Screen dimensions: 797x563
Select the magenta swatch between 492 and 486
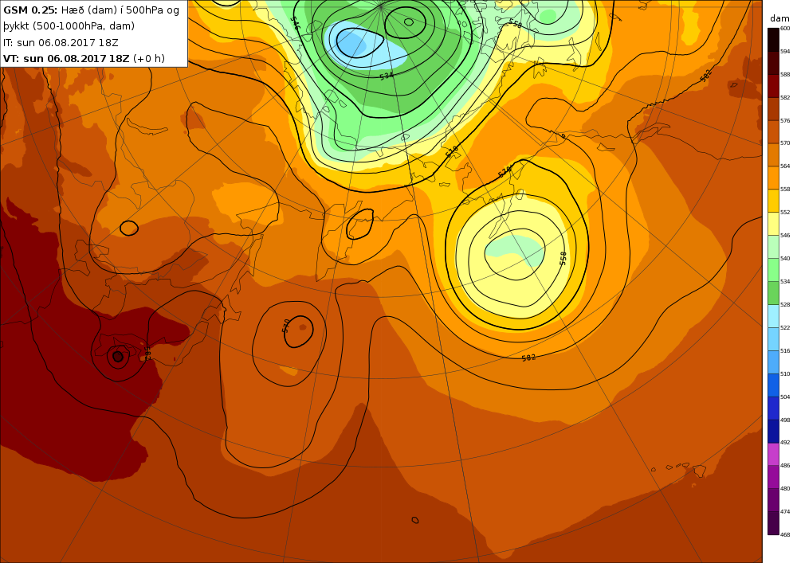coord(773,454)
